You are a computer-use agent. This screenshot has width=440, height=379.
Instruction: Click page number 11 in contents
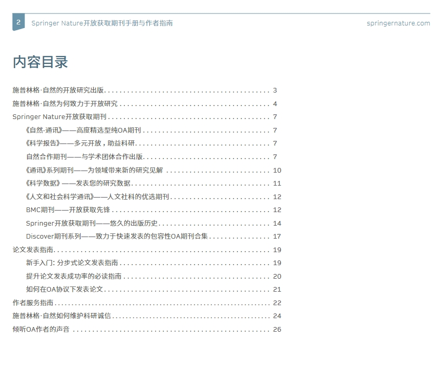point(277,184)
